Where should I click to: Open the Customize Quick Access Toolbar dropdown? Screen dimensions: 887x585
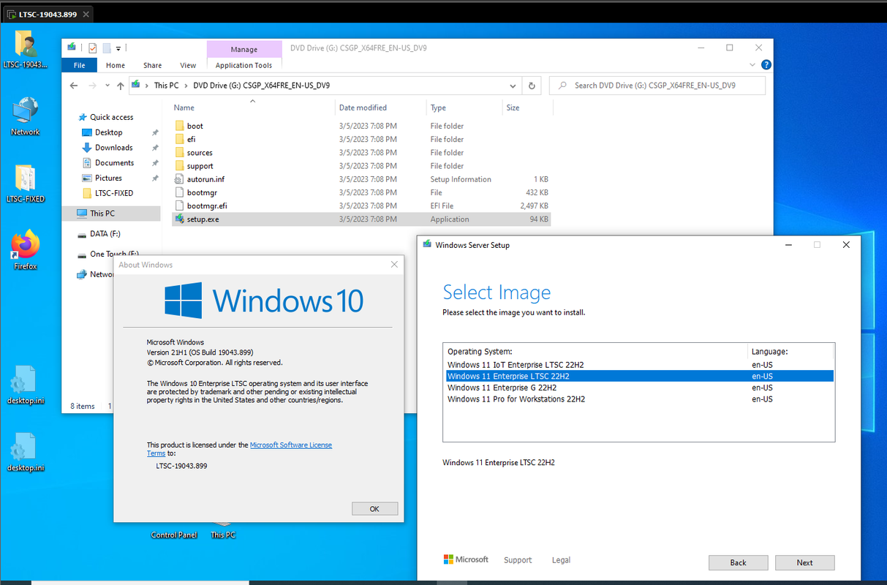[118, 48]
